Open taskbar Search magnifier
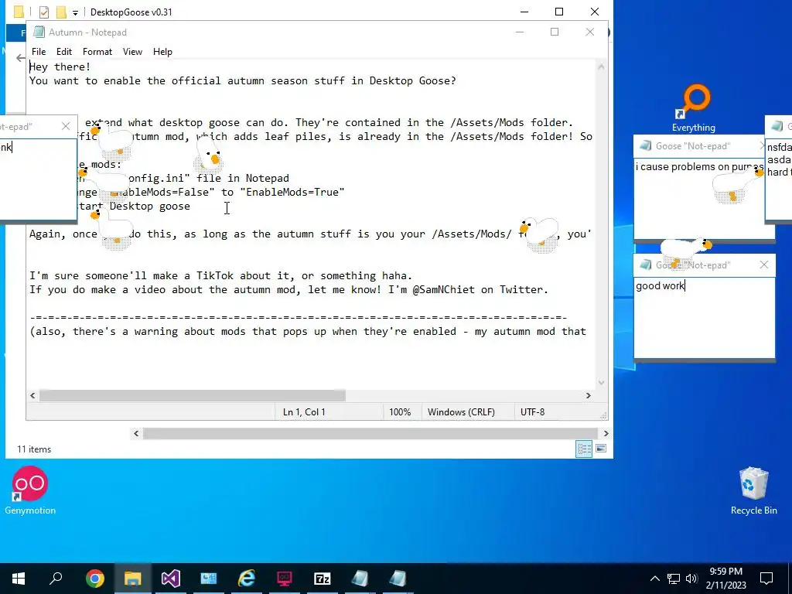The height and width of the screenshot is (594, 792). (x=56, y=579)
